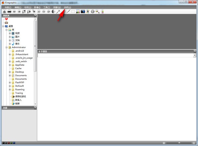Select the line drawing tool
The height and width of the screenshot is (146, 198).
68,11
